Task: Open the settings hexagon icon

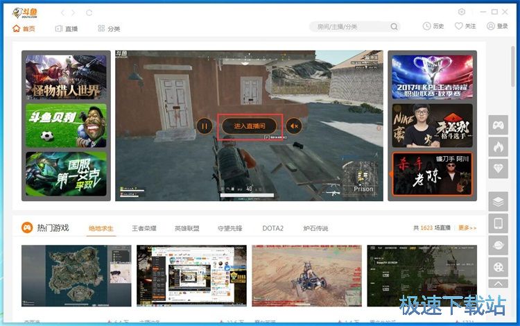Action: click(x=462, y=12)
